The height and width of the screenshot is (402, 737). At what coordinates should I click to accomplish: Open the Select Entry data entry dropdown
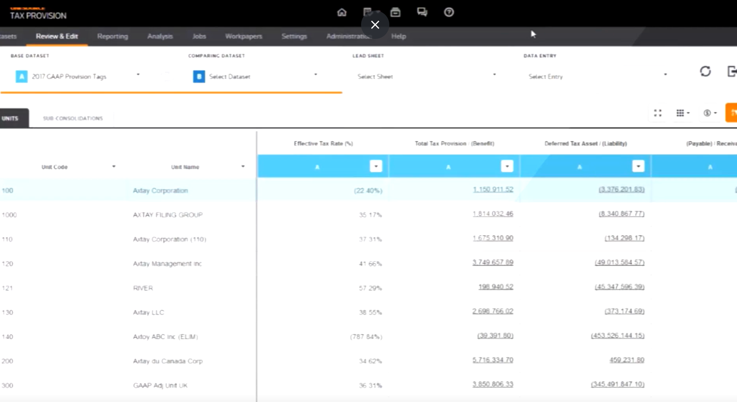point(665,74)
